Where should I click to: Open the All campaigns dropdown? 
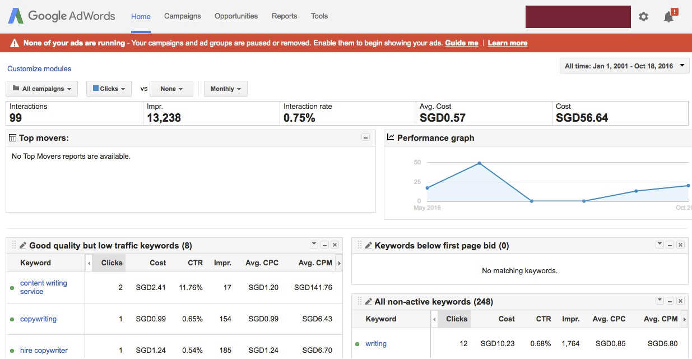(42, 89)
